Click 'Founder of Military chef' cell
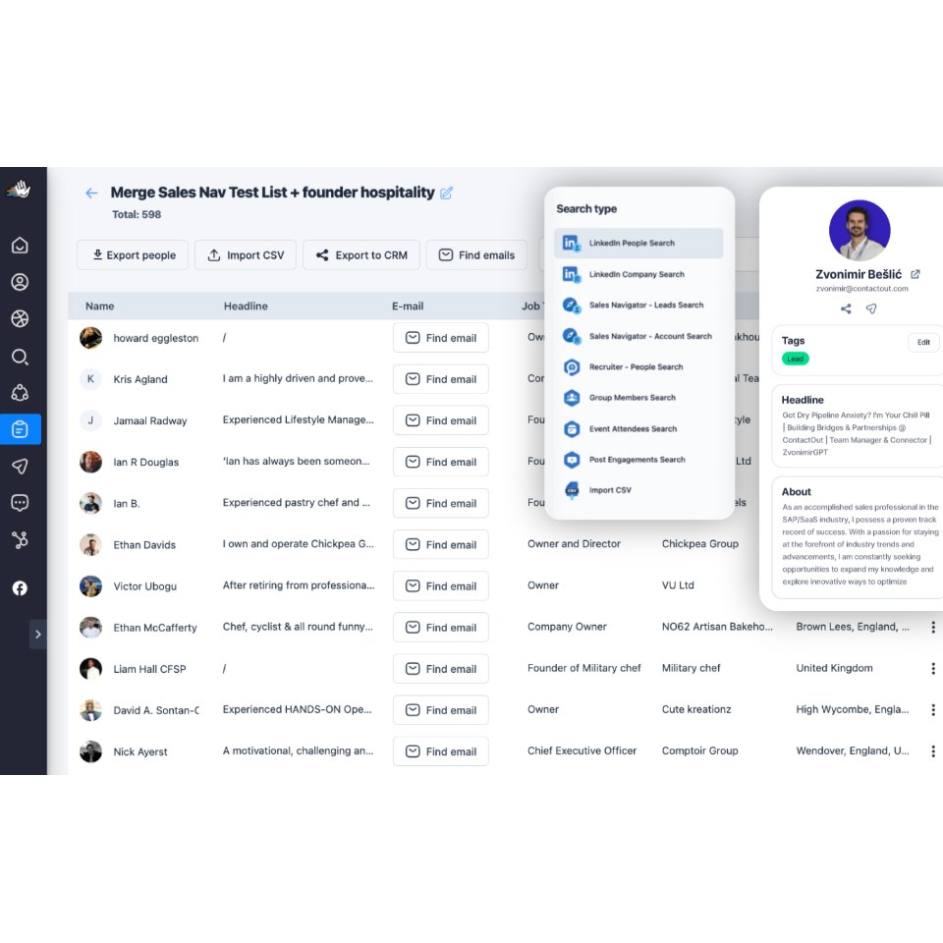Screen dimensions: 943x943 click(583, 668)
